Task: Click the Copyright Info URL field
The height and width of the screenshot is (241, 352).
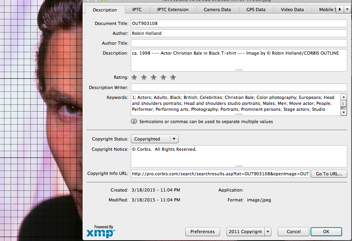Action: (x=220, y=174)
